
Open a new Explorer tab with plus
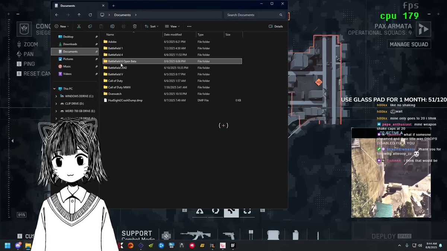pyautogui.click(x=114, y=6)
